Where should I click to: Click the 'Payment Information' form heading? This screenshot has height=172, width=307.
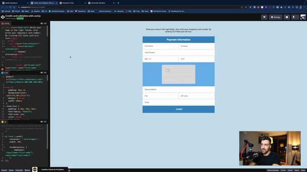(178, 40)
